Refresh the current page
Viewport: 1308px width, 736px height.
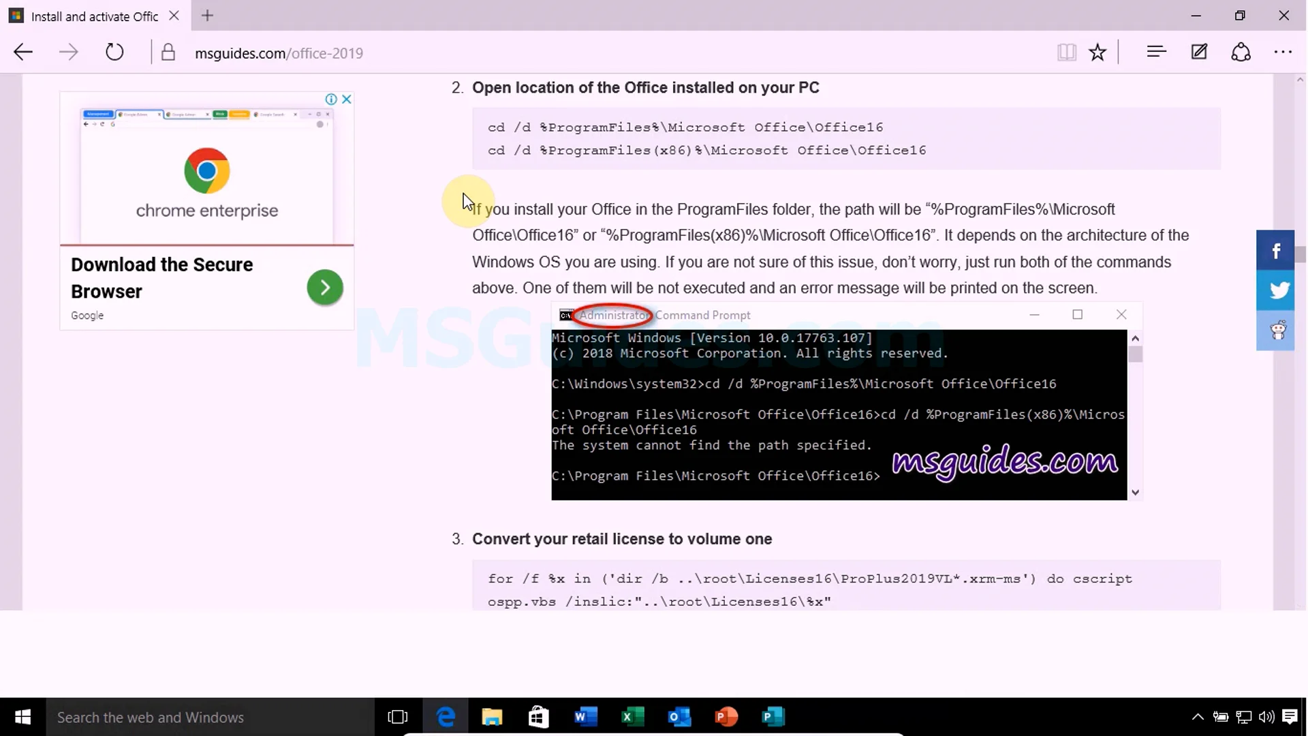pyautogui.click(x=114, y=52)
